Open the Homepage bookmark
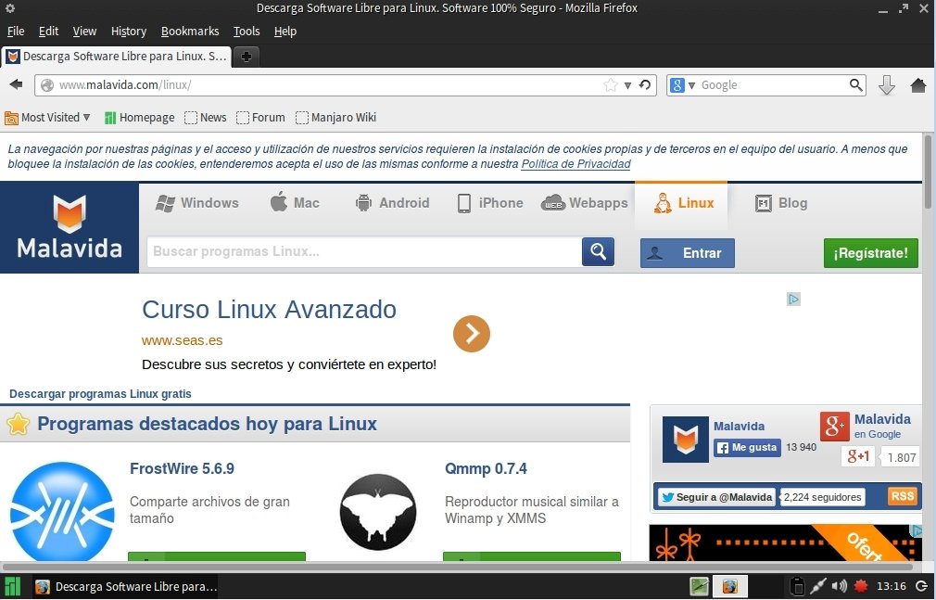The image size is (936, 600). tap(140, 118)
